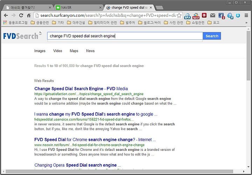
Task: Open the Chrome hamburger menu
Action: 246,15
